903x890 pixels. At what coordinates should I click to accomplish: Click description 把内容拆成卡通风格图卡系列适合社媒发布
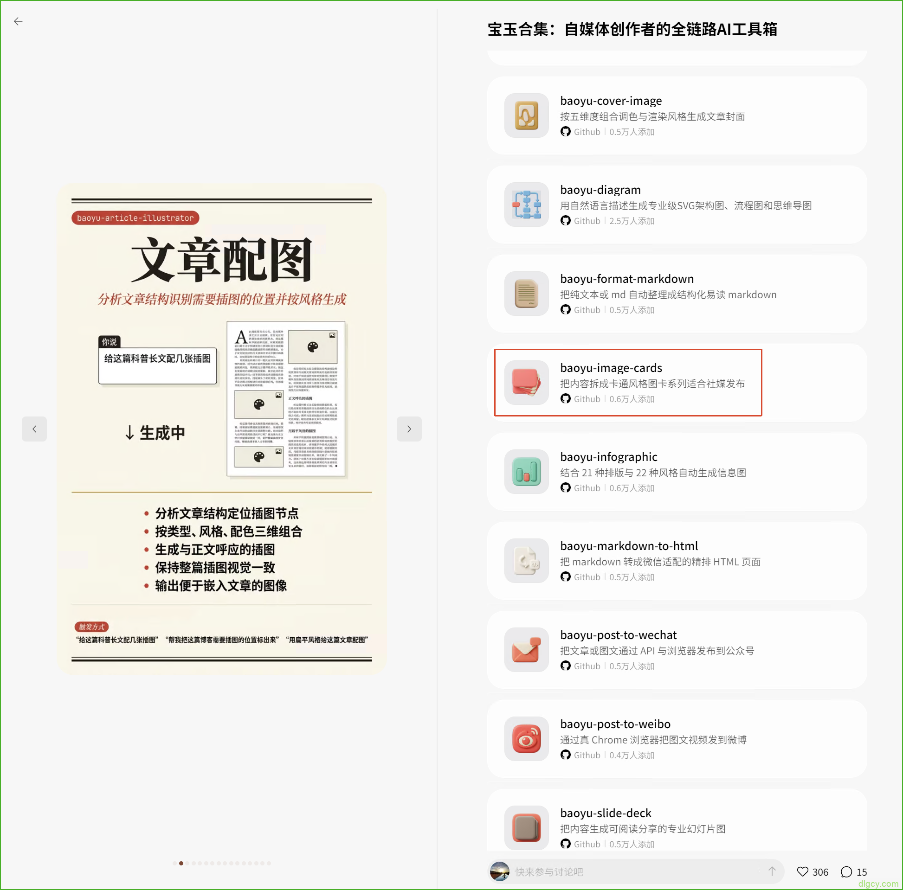(x=652, y=384)
